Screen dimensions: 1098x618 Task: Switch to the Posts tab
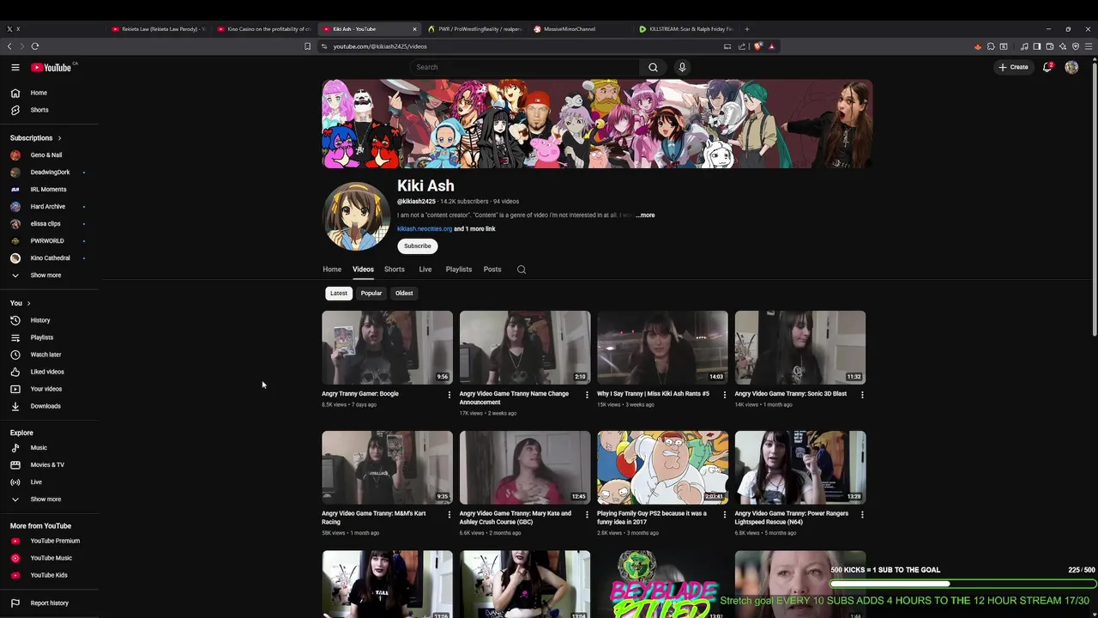click(492, 270)
